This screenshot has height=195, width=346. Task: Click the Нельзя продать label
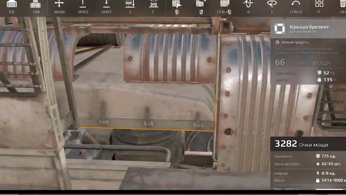295,42
